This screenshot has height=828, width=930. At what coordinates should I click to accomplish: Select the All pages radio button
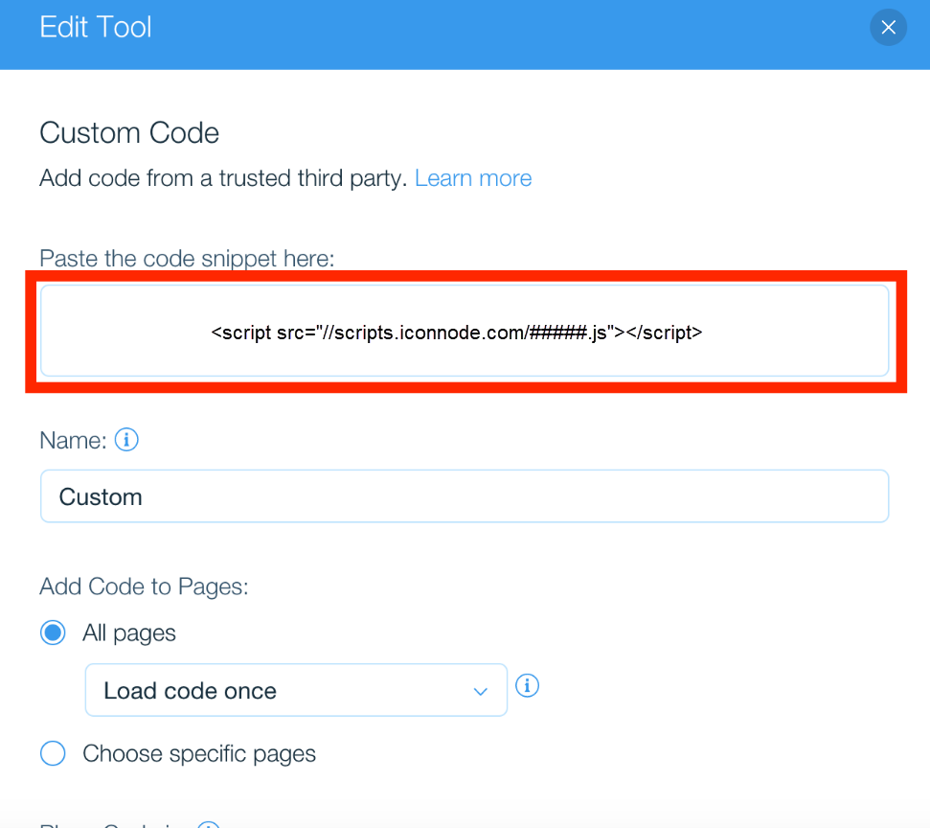click(x=53, y=632)
